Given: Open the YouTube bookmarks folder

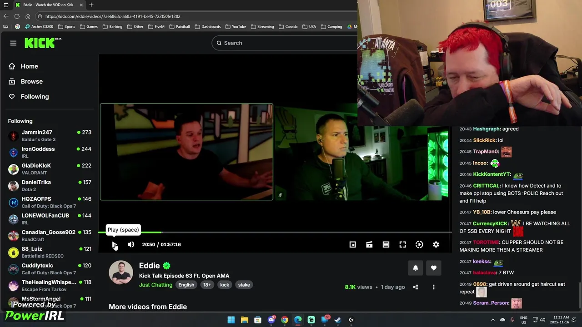Looking at the screenshot, I should click(x=236, y=26).
